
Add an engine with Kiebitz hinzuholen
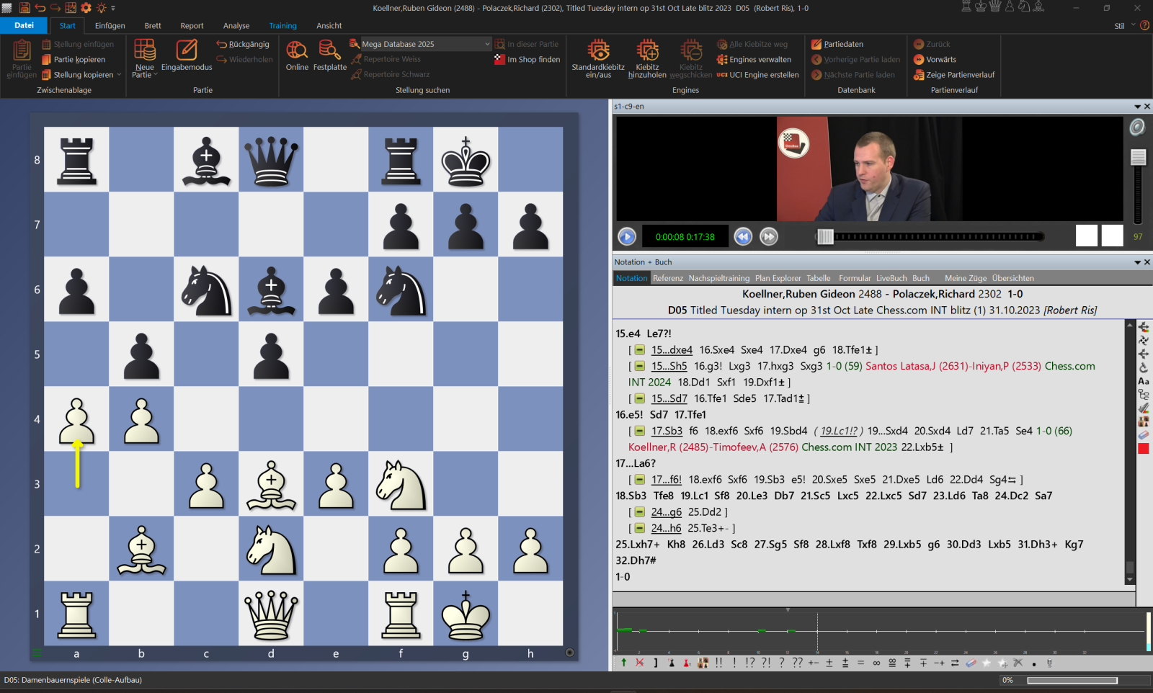(647, 50)
